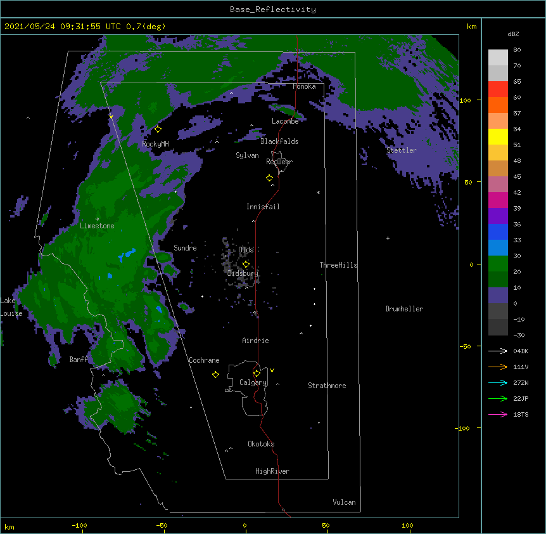The height and width of the screenshot is (534, 546).
Task: Pick the orange 57-60 dBZ swatch
Action: 498,105
